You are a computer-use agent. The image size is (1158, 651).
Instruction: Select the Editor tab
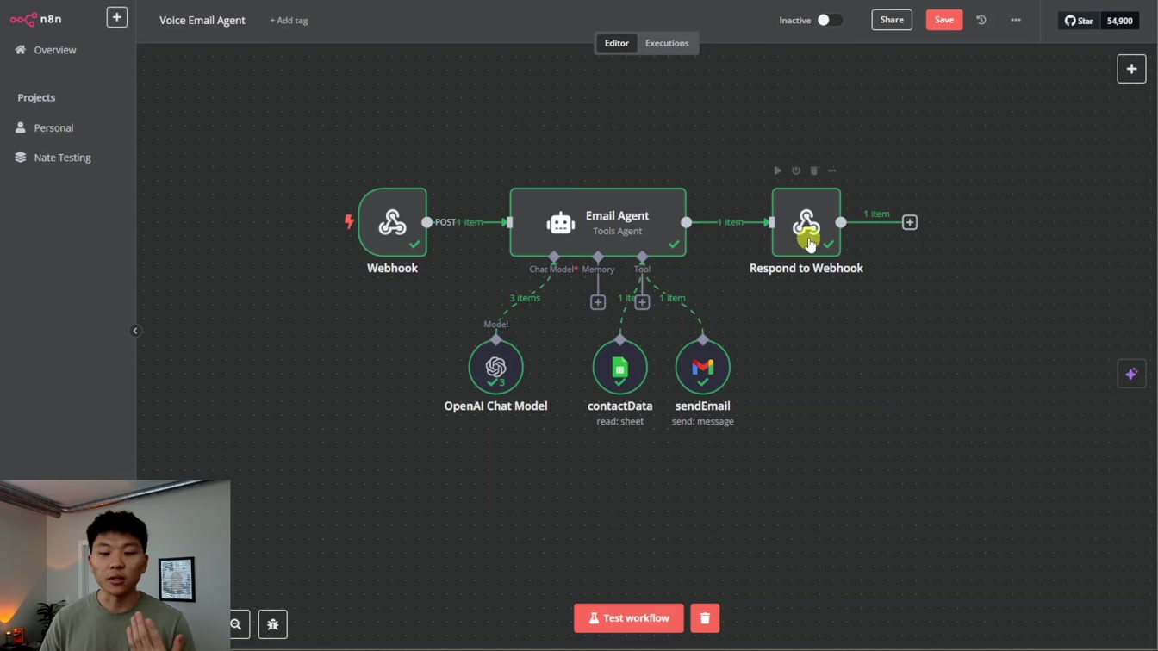tap(617, 43)
